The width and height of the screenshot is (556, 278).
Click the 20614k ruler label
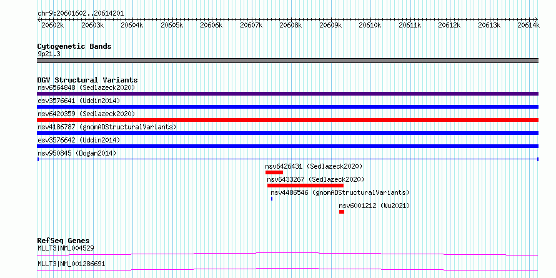(x=529, y=25)
